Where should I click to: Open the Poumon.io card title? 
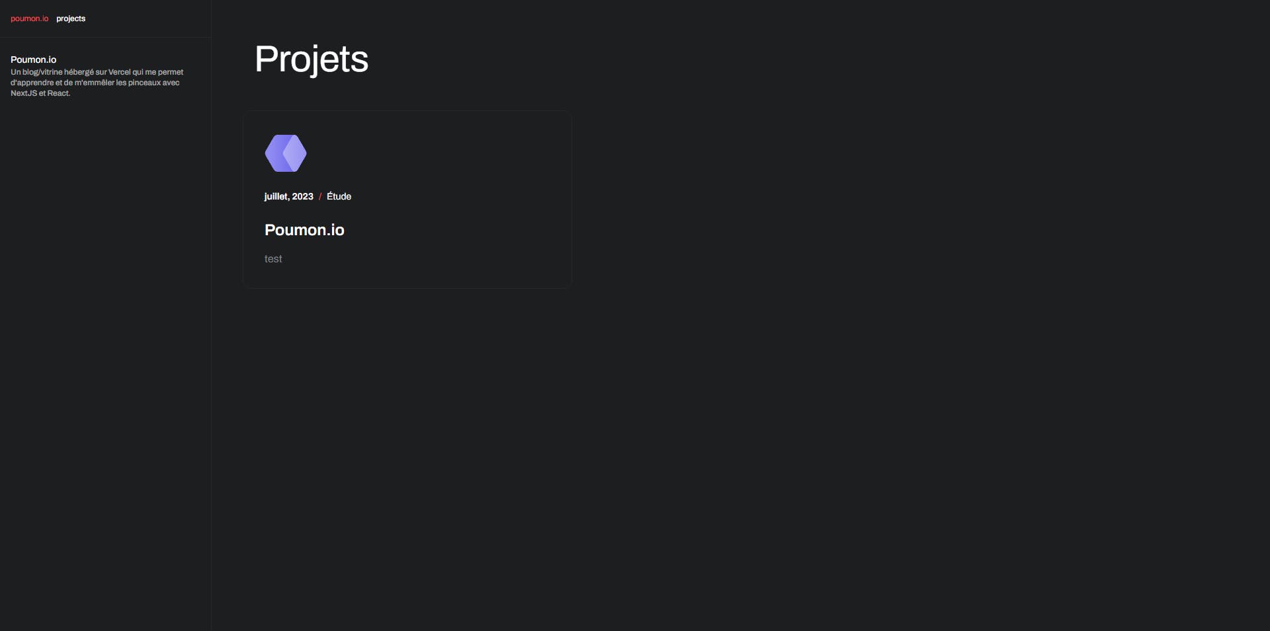coord(304,230)
